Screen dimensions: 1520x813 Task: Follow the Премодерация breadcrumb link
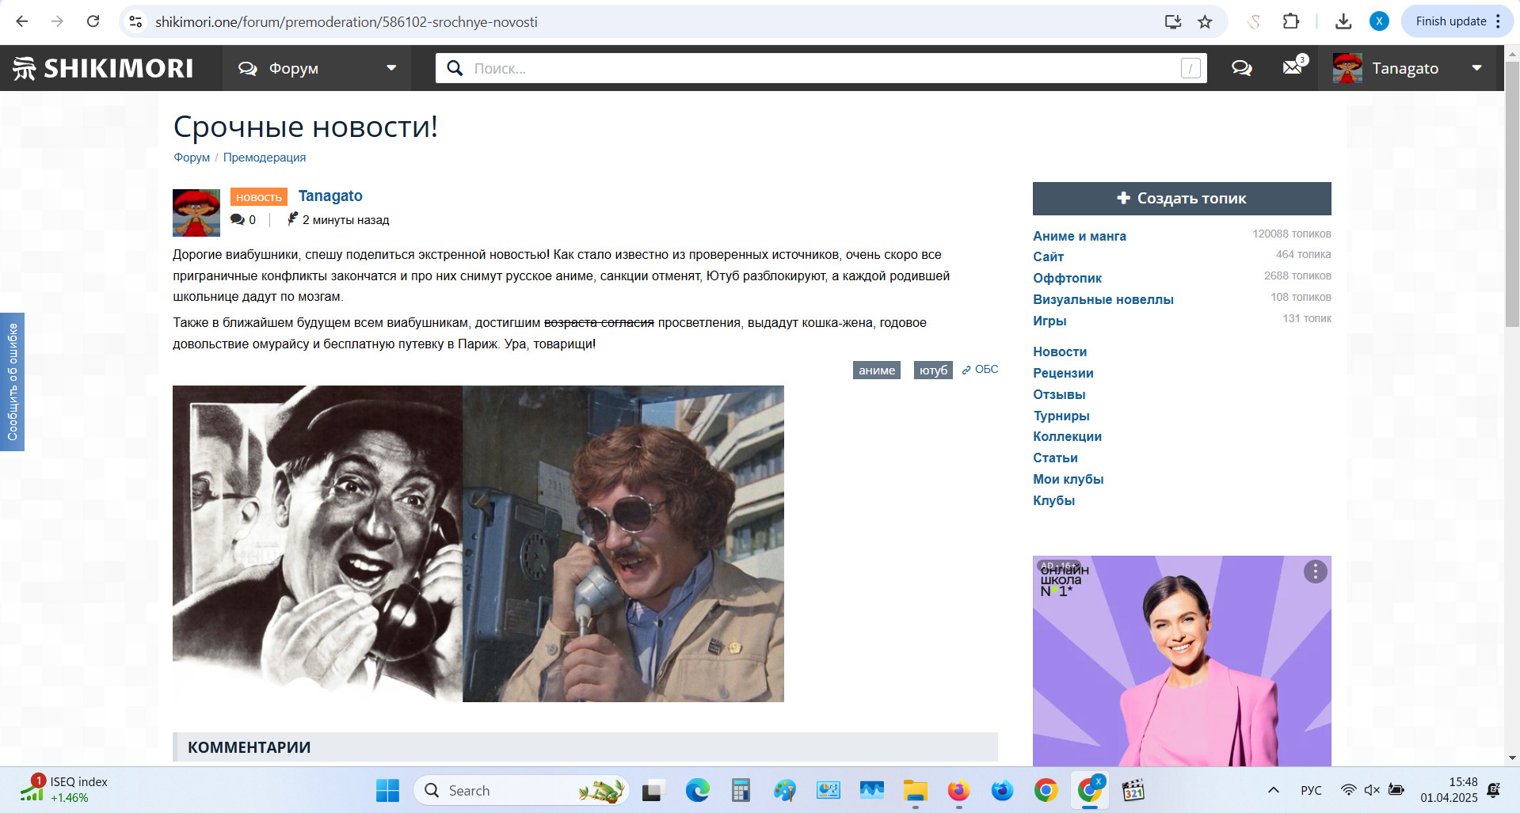click(x=264, y=158)
